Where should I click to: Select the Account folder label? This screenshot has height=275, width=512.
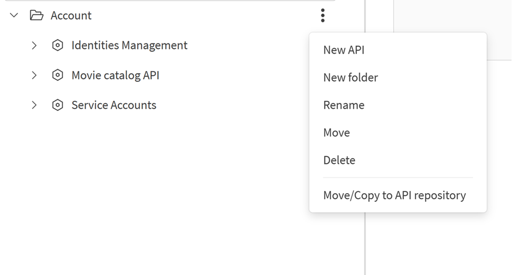tap(71, 15)
